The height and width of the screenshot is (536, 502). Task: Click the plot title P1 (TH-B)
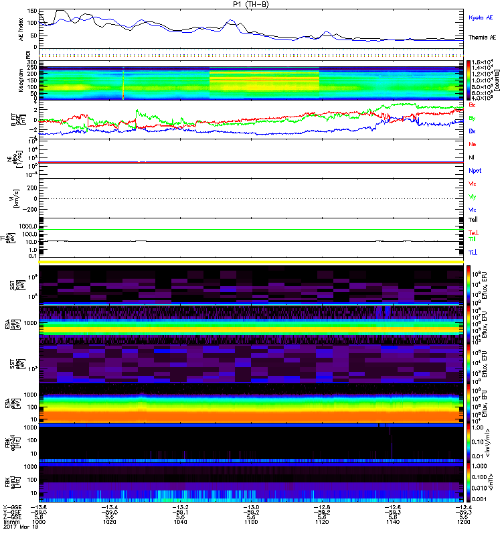[250, 4]
